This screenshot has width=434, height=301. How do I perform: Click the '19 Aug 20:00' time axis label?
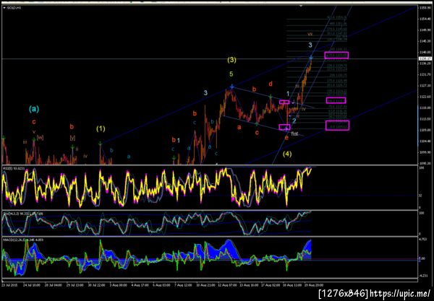(314, 285)
